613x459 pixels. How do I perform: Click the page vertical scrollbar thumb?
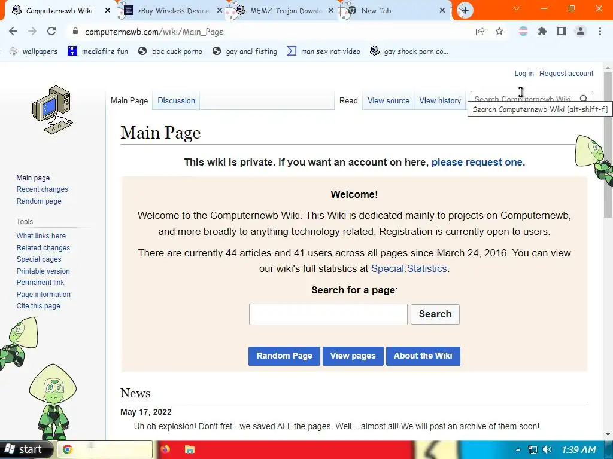pyautogui.click(x=608, y=145)
